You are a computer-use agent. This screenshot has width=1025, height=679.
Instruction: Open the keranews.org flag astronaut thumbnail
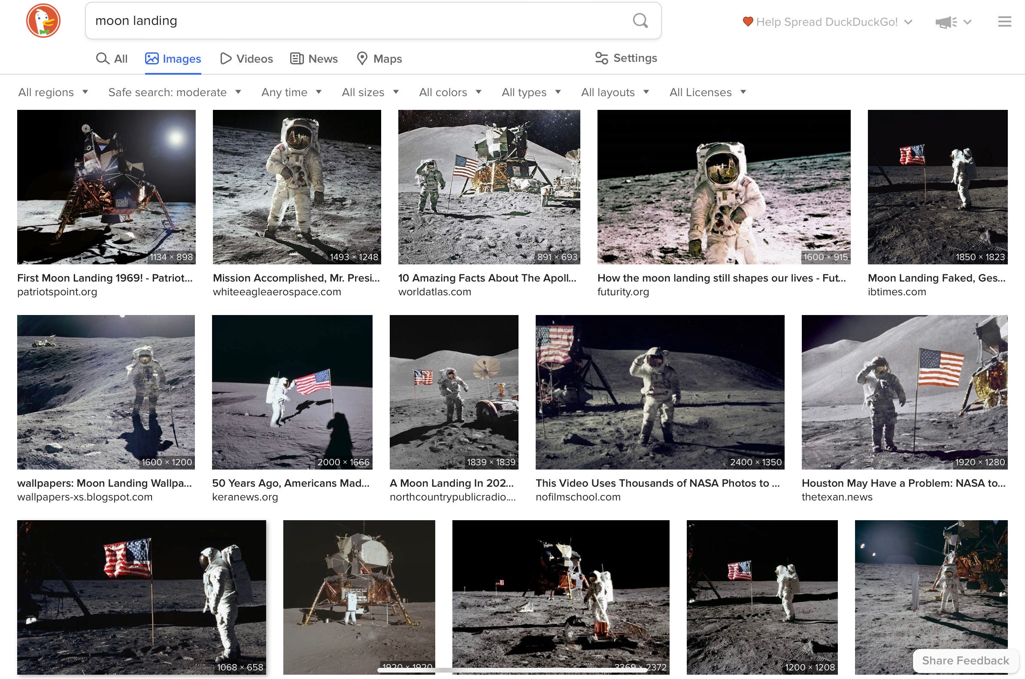(292, 392)
